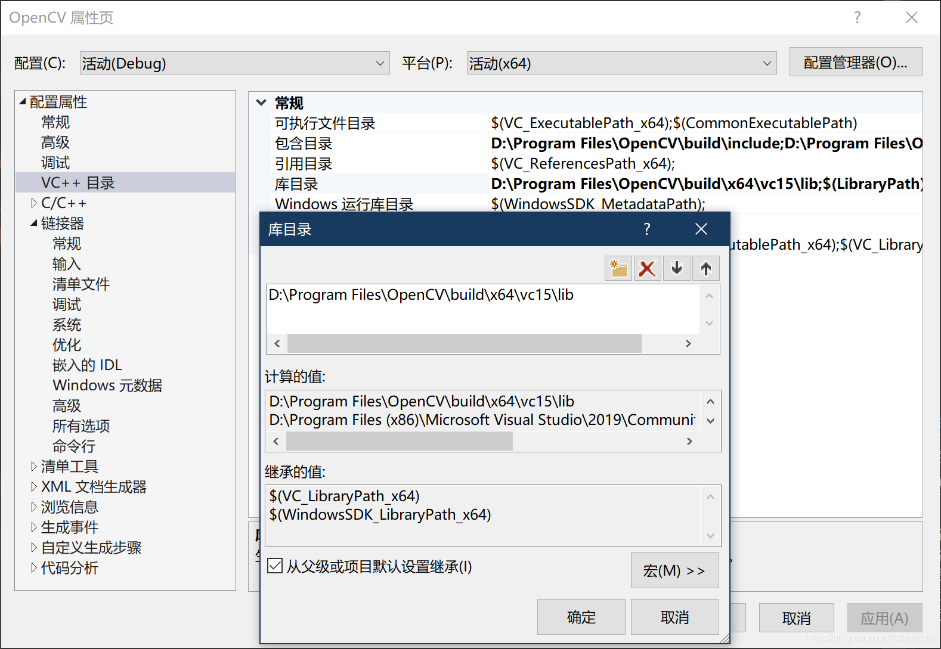Click the OpenCV 属性页 help question mark
The image size is (941, 649).
(x=858, y=17)
